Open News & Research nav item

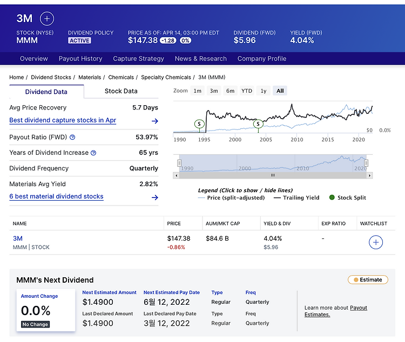click(201, 59)
